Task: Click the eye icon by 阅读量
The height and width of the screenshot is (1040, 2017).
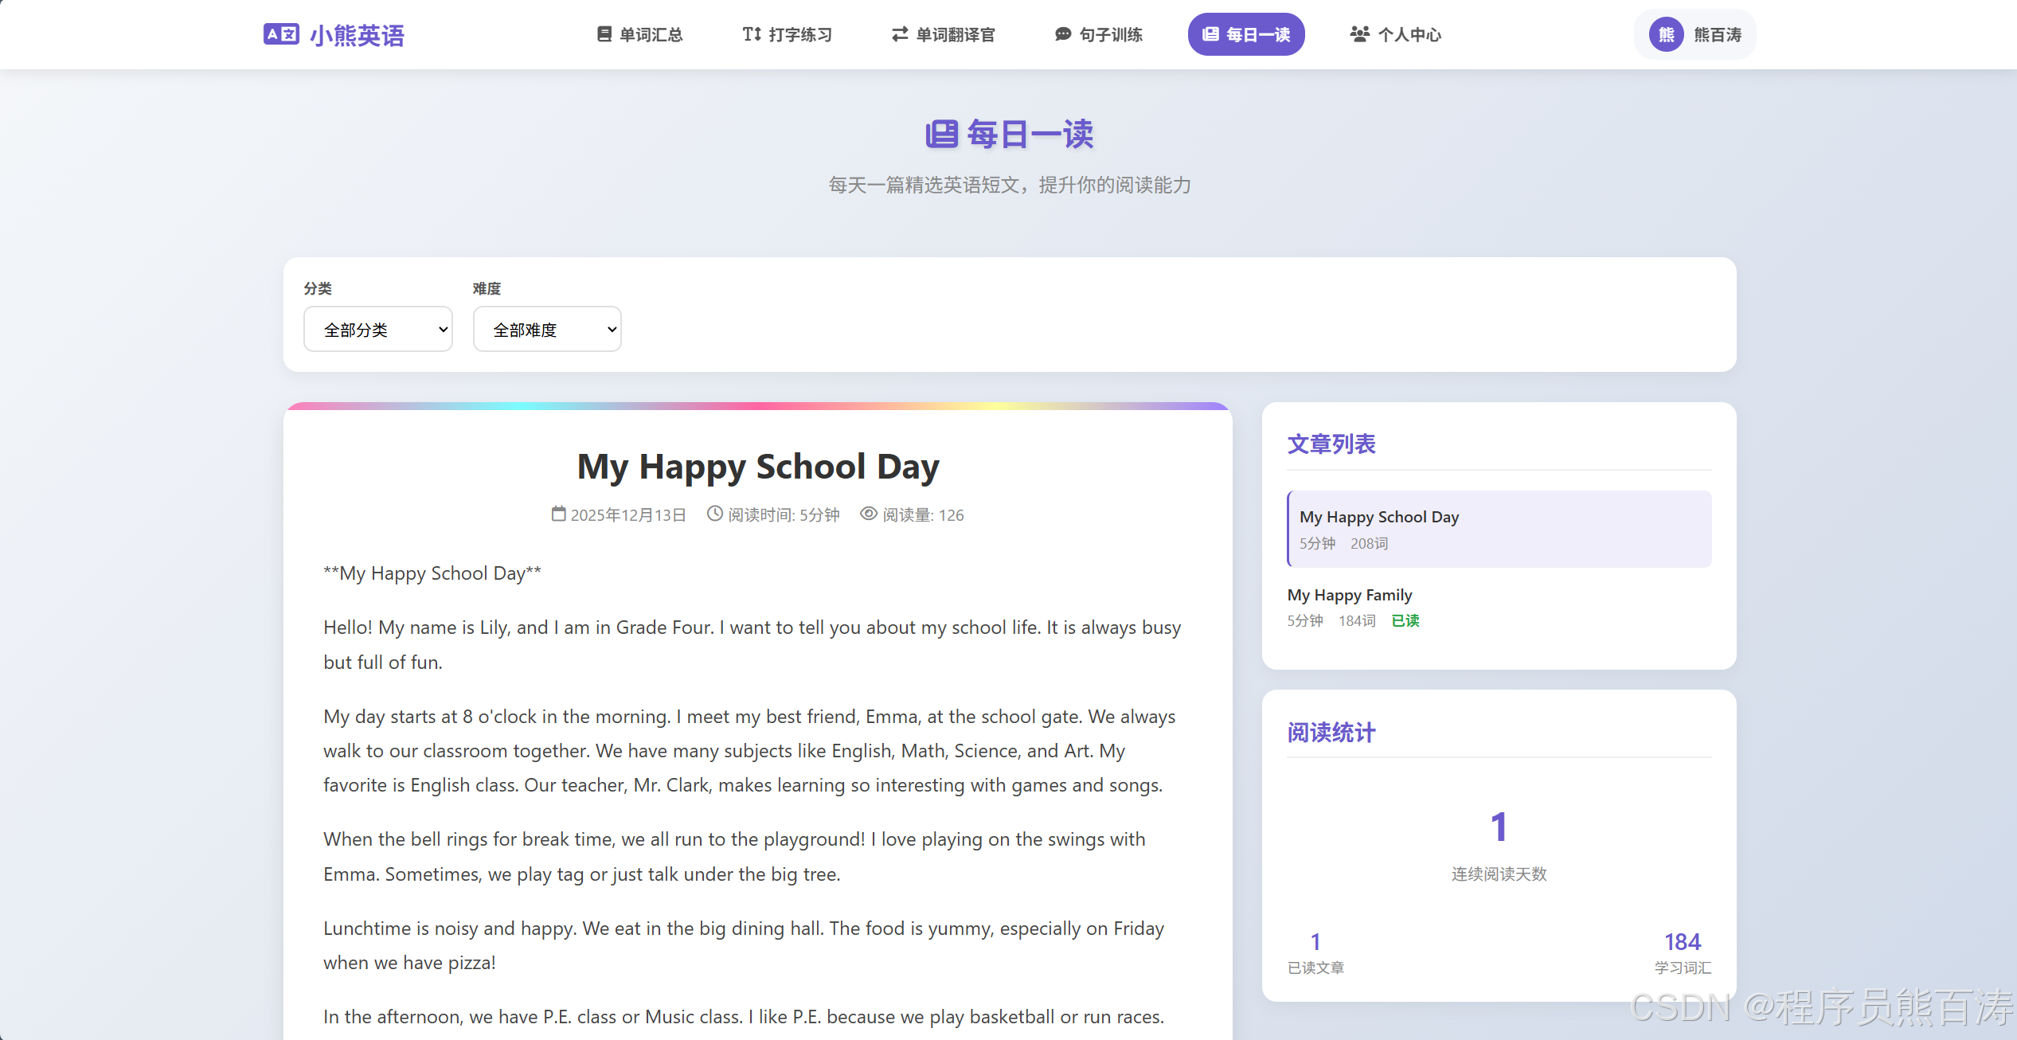Action: 869,514
